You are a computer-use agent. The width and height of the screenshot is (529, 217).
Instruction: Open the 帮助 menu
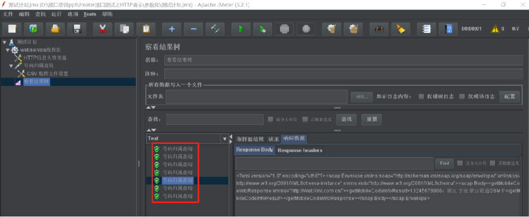107,14
